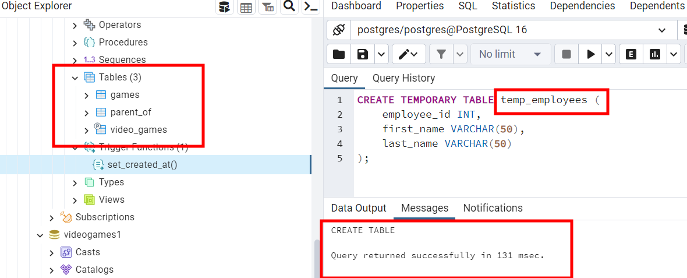Open the No limit rows dropdown
687x278 pixels.
(x=510, y=54)
